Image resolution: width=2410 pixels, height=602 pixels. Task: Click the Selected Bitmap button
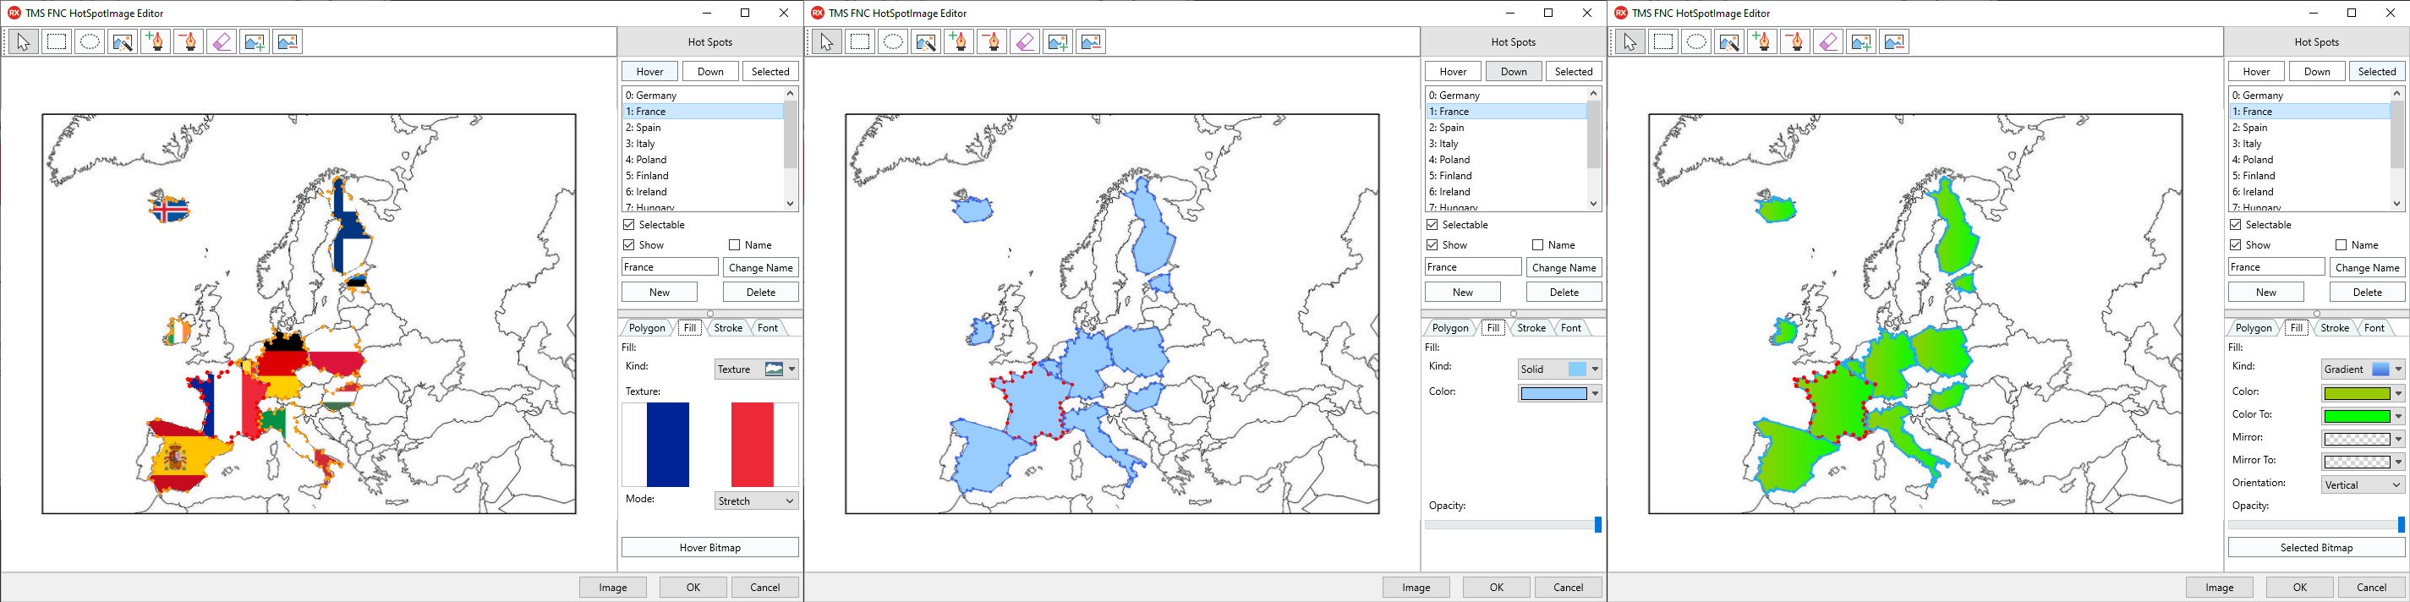(x=2316, y=548)
